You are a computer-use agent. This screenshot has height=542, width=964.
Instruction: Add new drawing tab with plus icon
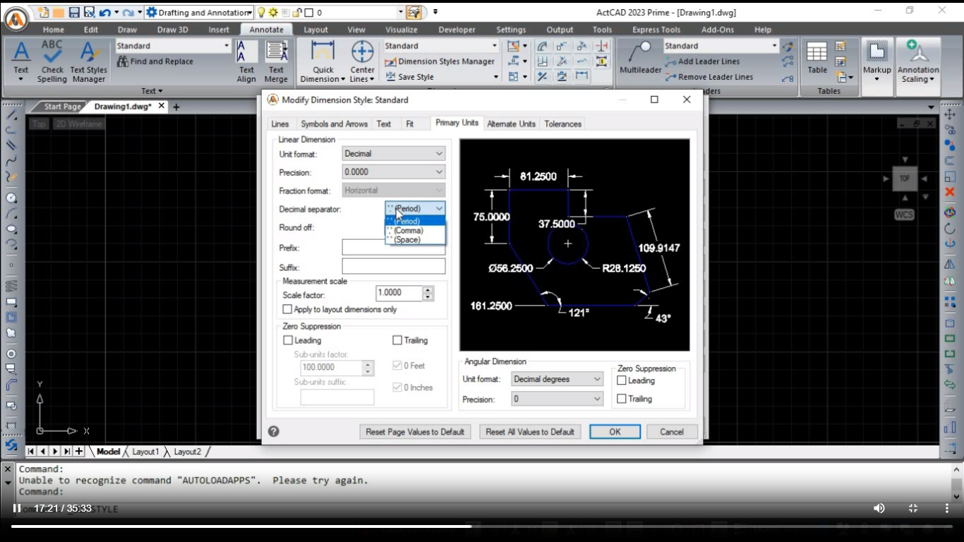click(176, 107)
